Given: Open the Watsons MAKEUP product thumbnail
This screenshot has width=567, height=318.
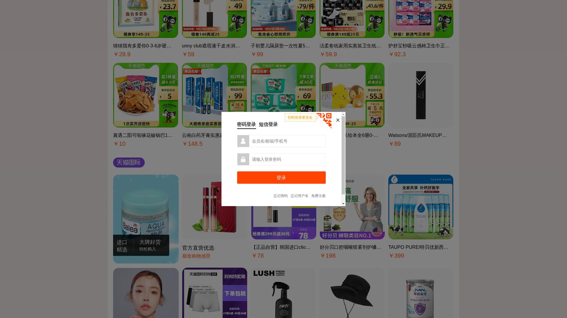Looking at the screenshot, I should (421, 95).
